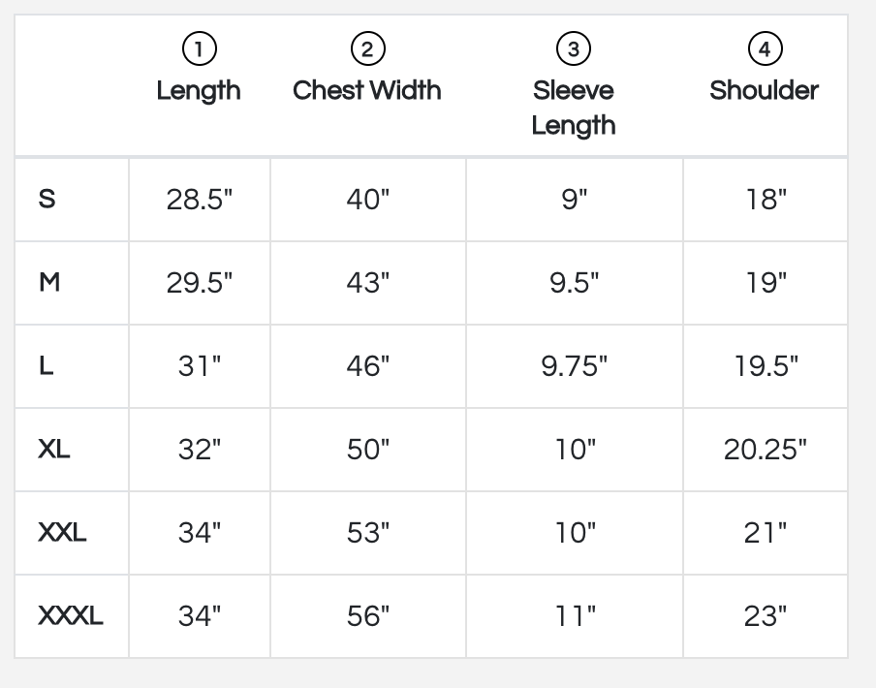
Task: Select the Length column header
Action: tap(199, 90)
